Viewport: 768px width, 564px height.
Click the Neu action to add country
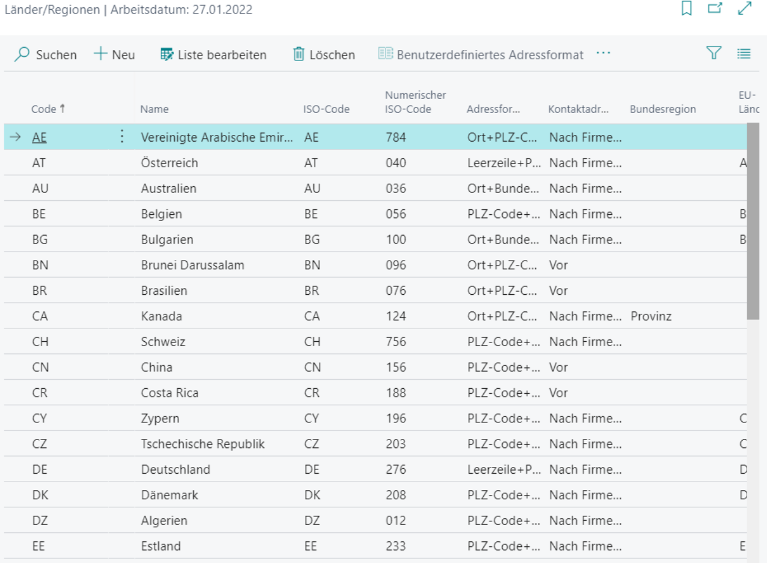pos(114,55)
